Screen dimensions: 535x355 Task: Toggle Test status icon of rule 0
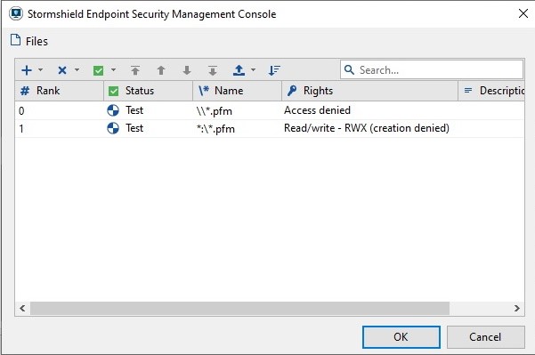(x=113, y=110)
